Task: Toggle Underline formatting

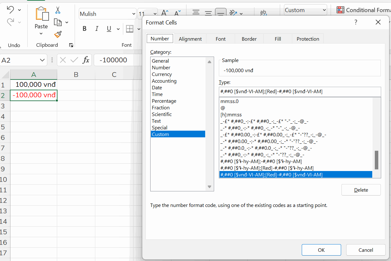Action: 109,29
